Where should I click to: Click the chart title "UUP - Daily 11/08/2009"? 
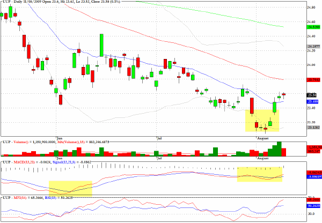[23, 2]
